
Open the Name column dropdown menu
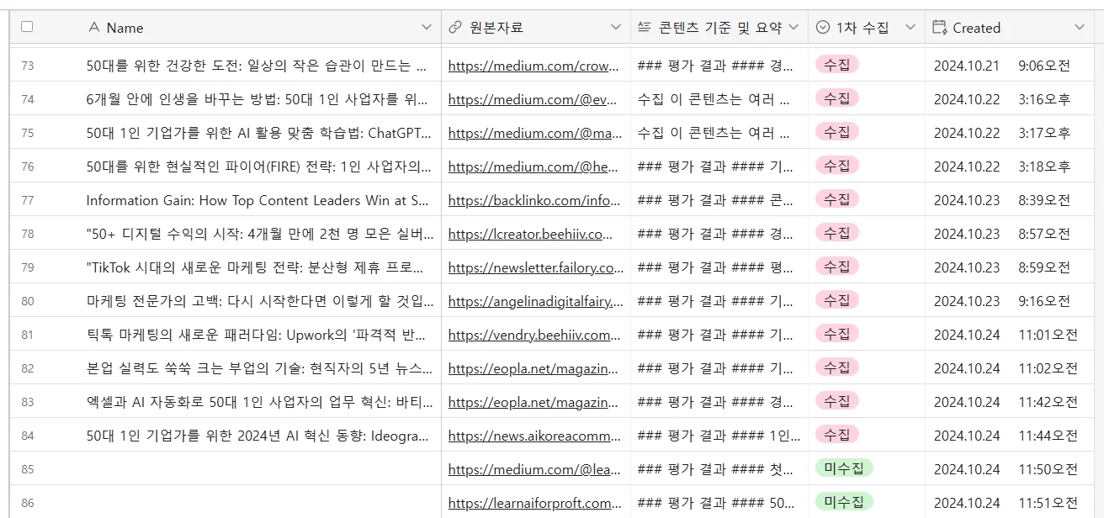coord(427,27)
